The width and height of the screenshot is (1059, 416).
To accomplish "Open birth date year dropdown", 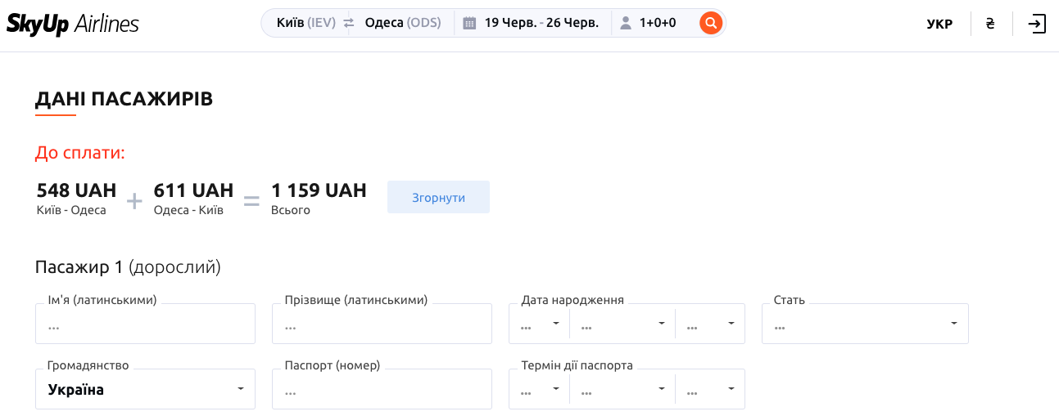I will click(x=710, y=324).
